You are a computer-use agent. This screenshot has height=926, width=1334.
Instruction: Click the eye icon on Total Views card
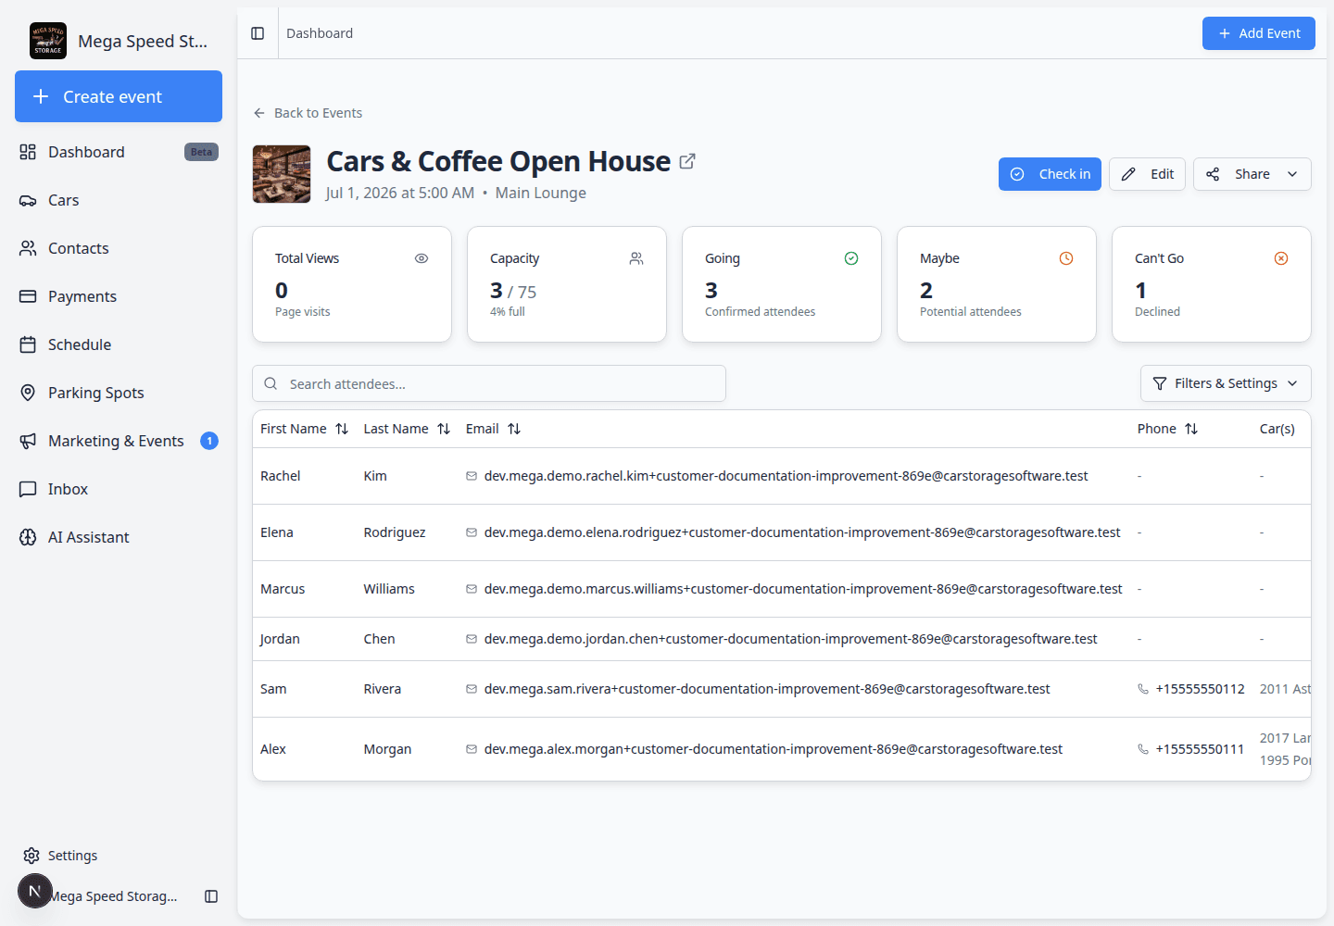click(x=422, y=258)
